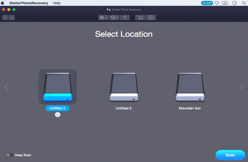248x162 pixels.
Task: Click the back navigation arrow in toolbar
Action: 5,17
